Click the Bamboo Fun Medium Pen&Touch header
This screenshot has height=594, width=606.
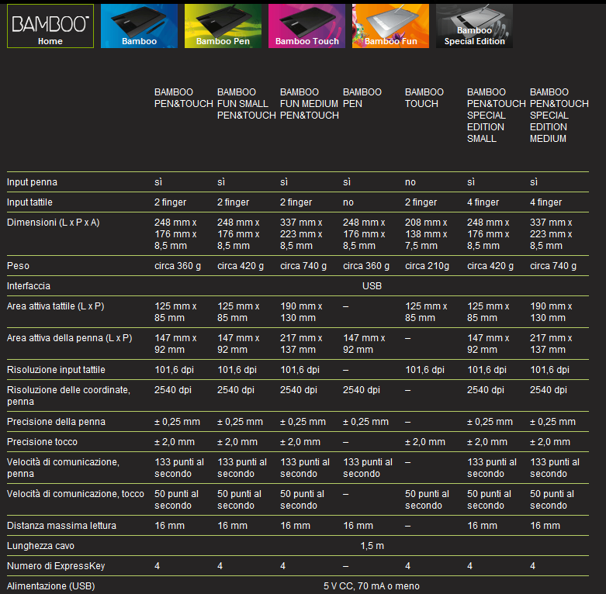point(309,103)
